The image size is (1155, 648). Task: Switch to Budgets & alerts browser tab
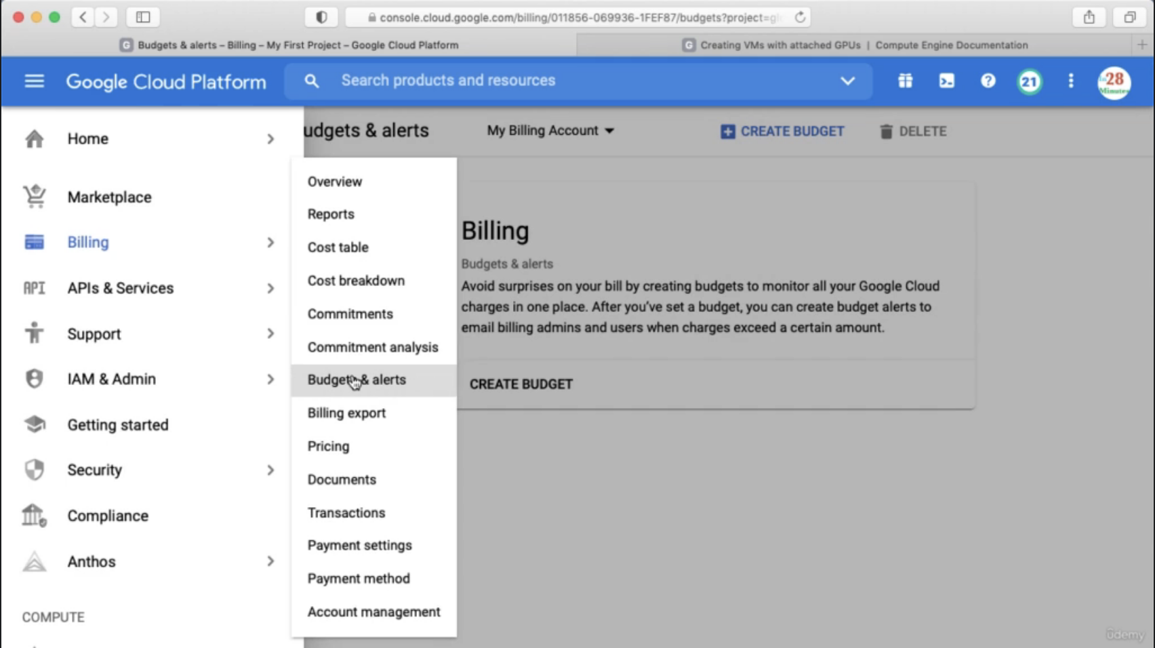pyautogui.click(x=289, y=45)
